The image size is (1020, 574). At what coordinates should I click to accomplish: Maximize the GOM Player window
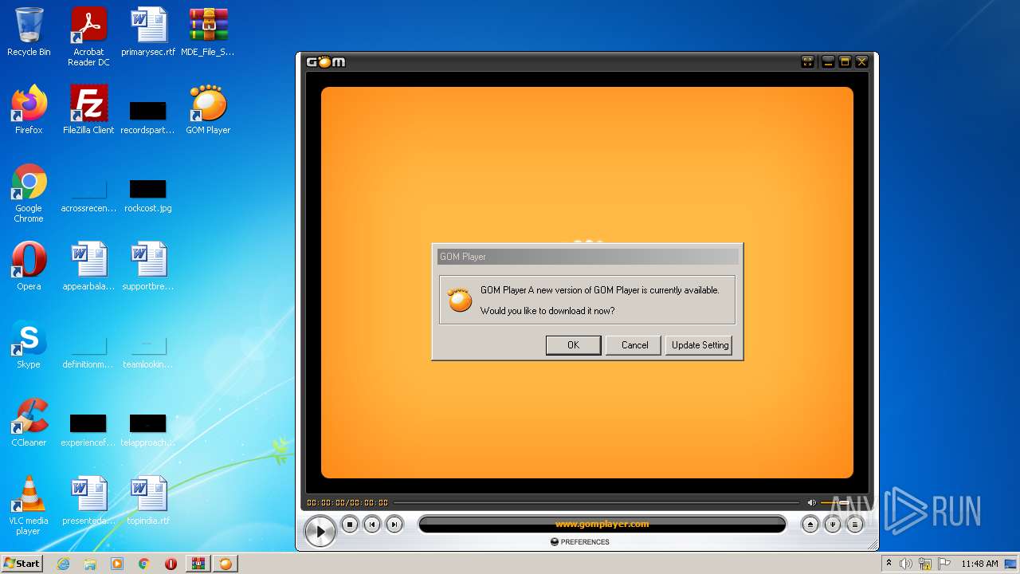click(x=845, y=62)
